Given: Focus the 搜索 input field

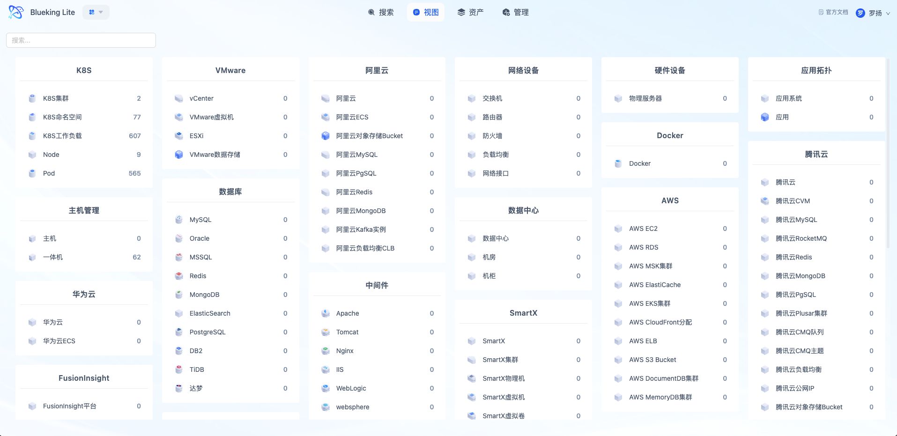Looking at the screenshot, I should point(81,40).
